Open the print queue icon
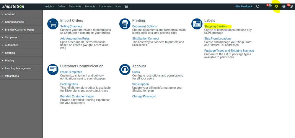 point(270,6)
